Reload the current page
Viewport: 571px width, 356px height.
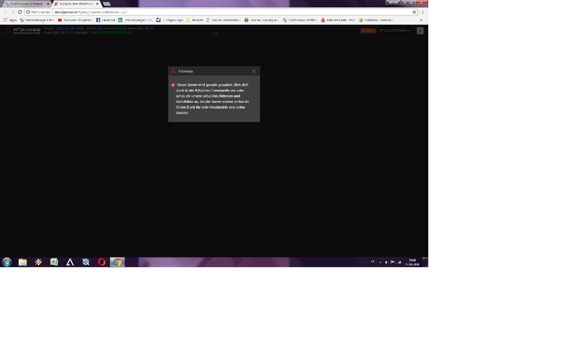(x=20, y=12)
